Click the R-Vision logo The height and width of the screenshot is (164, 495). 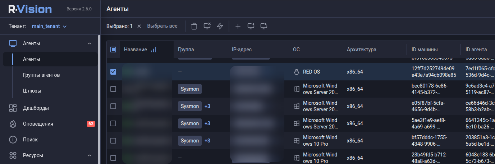point(30,9)
